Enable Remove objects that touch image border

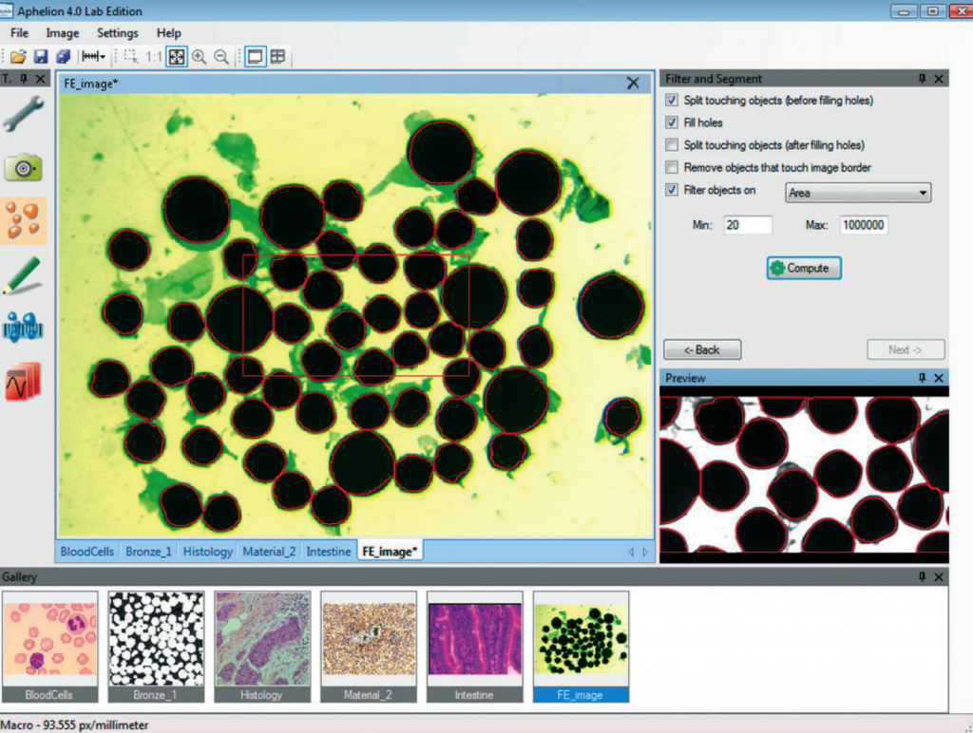(x=672, y=167)
